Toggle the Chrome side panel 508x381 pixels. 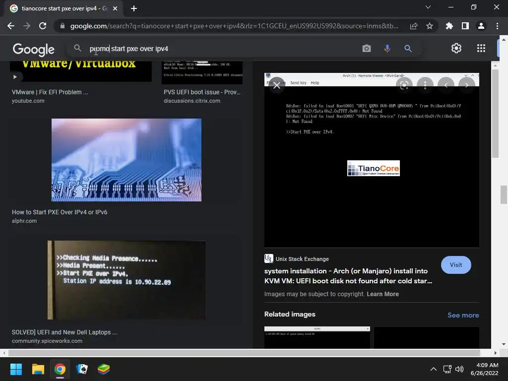(x=465, y=26)
